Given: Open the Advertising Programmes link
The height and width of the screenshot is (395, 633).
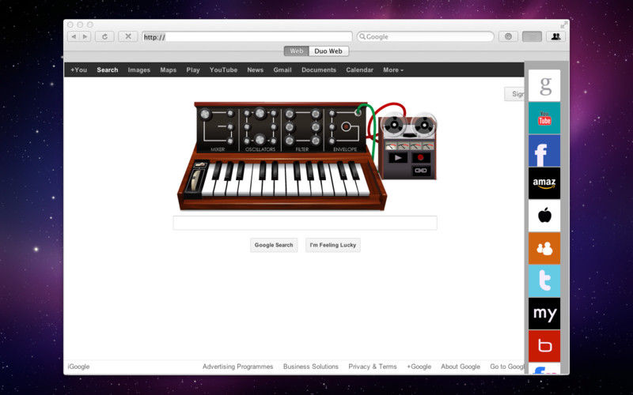Looking at the screenshot, I should pyautogui.click(x=238, y=367).
